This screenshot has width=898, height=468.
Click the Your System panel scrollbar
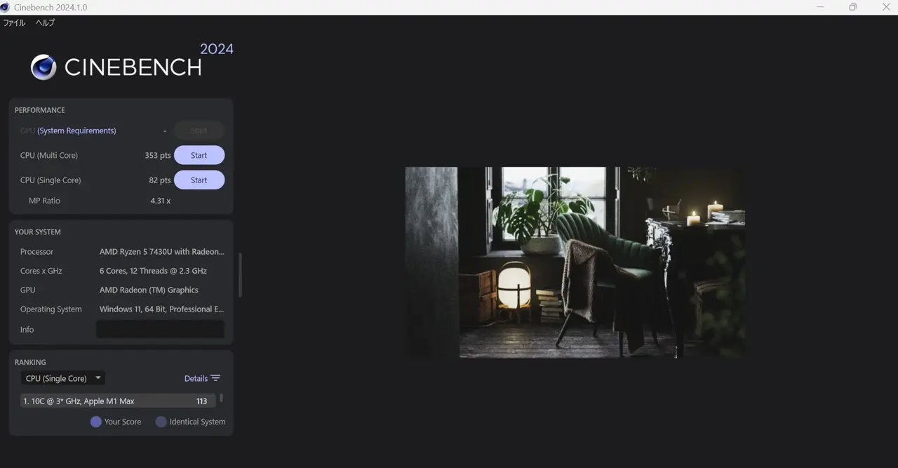pos(240,274)
